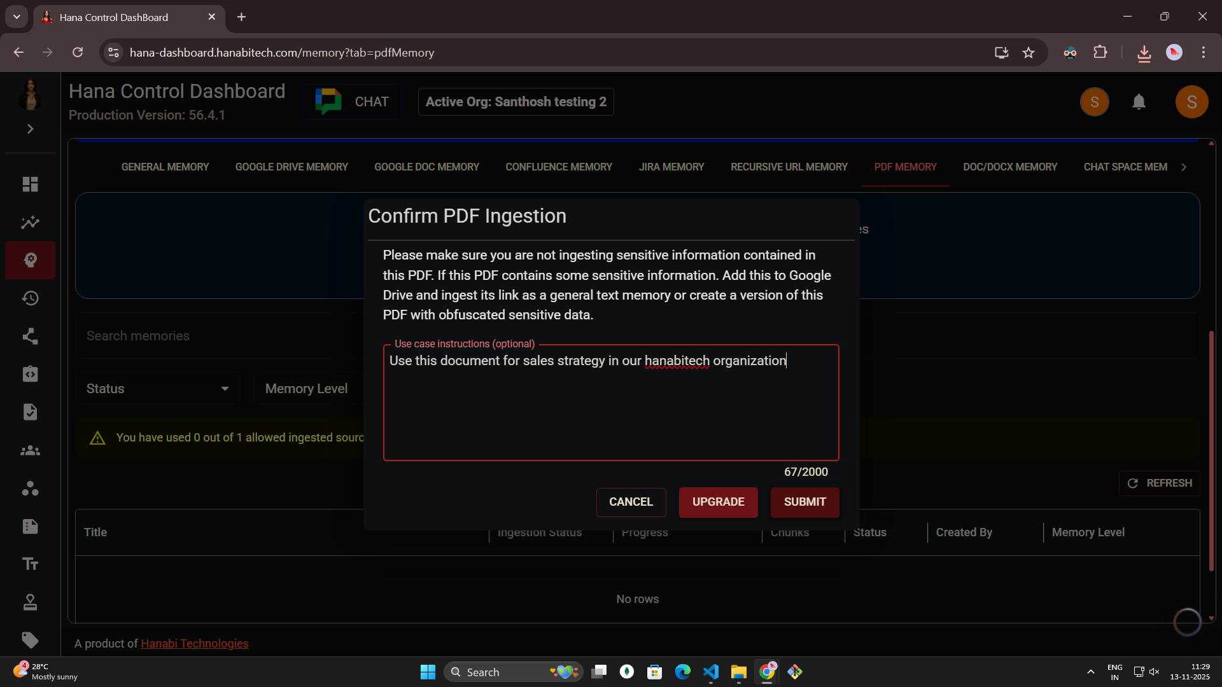The width and height of the screenshot is (1222, 687).
Task: Open the Memory Level dropdown
Action: [306, 388]
